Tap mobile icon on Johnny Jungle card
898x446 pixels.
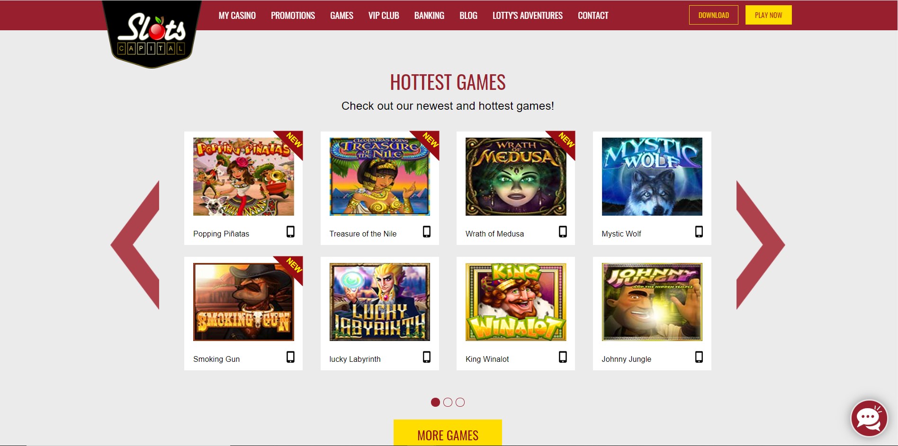pos(699,357)
